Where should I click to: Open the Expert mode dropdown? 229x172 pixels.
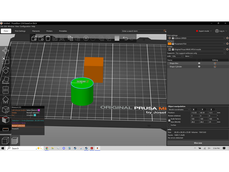click(x=204, y=31)
